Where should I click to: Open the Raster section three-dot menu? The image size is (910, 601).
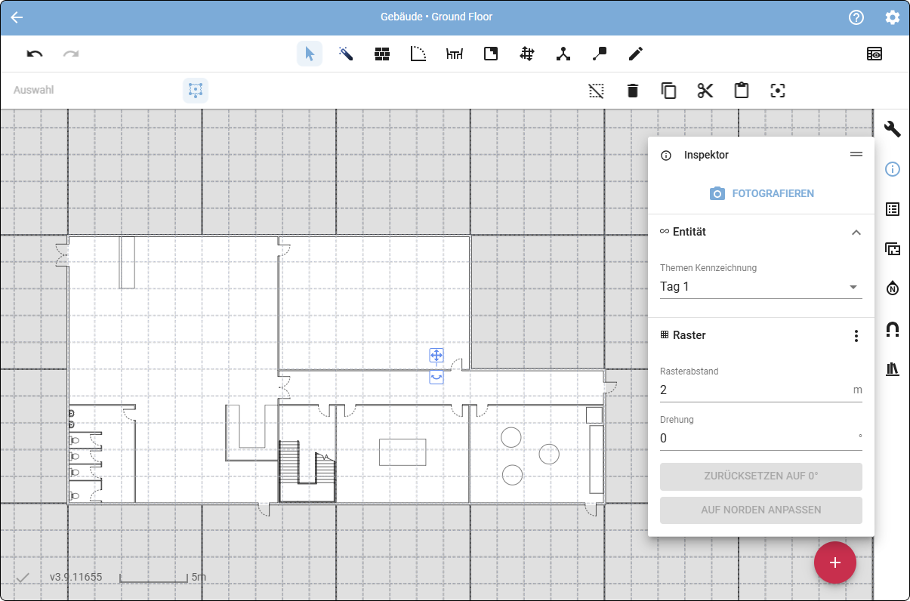pyautogui.click(x=856, y=336)
